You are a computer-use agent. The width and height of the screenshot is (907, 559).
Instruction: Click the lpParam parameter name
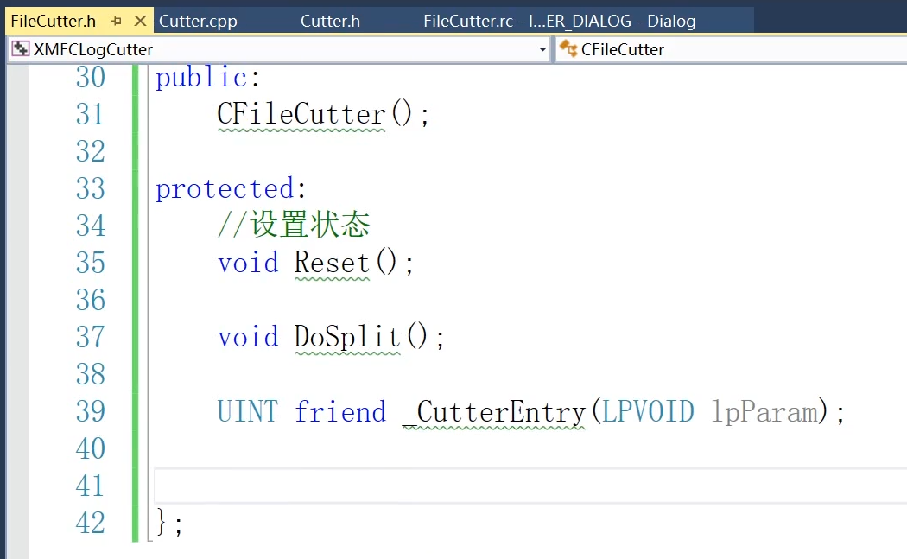764,412
